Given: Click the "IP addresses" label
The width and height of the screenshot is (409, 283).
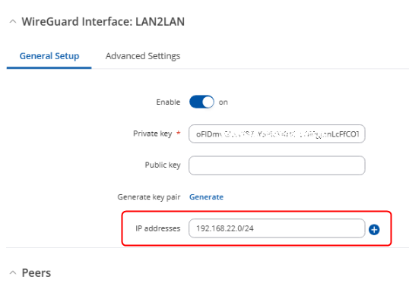Looking at the screenshot, I should pyautogui.click(x=158, y=228).
